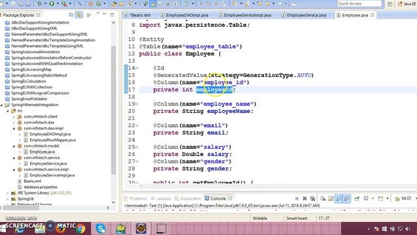Switch to the Beans.xml editor tab
This screenshot has height=235, width=417.
tap(137, 15)
